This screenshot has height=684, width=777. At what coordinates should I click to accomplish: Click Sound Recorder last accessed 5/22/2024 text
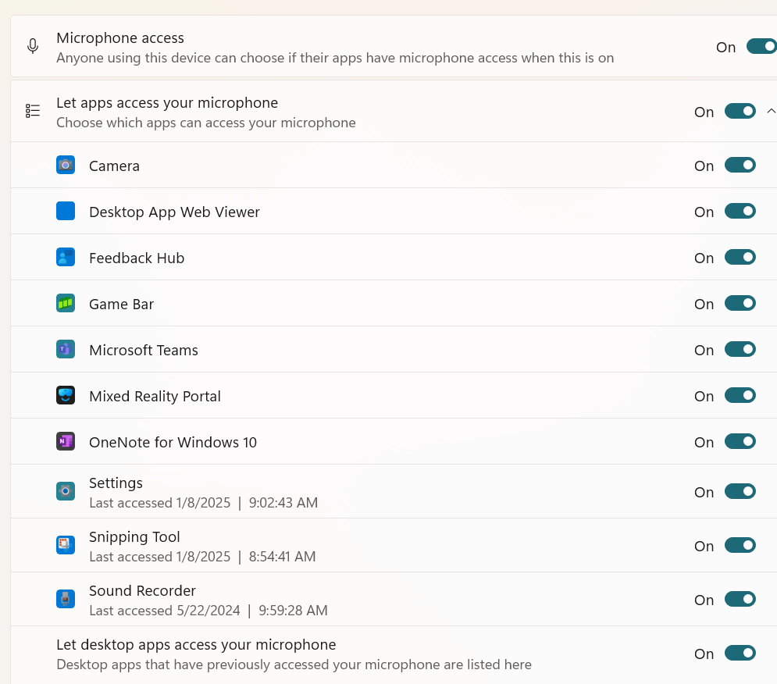209,610
